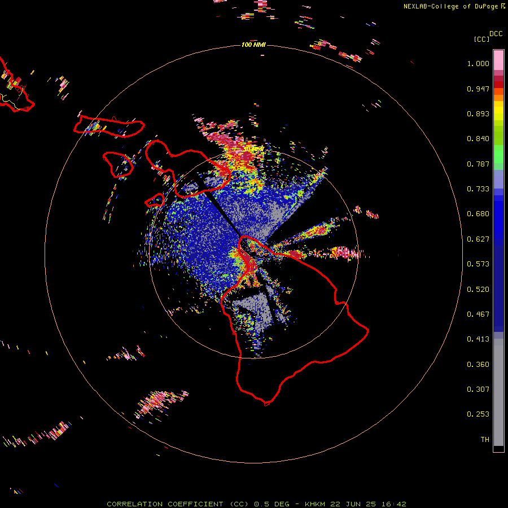
Task: Click the 0.413 colorbar value label
Action: [478, 339]
